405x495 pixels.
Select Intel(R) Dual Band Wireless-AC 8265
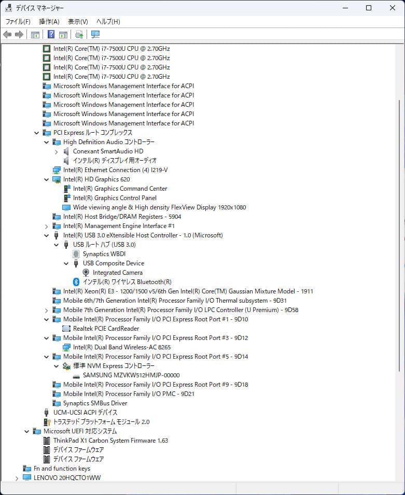click(121, 347)
